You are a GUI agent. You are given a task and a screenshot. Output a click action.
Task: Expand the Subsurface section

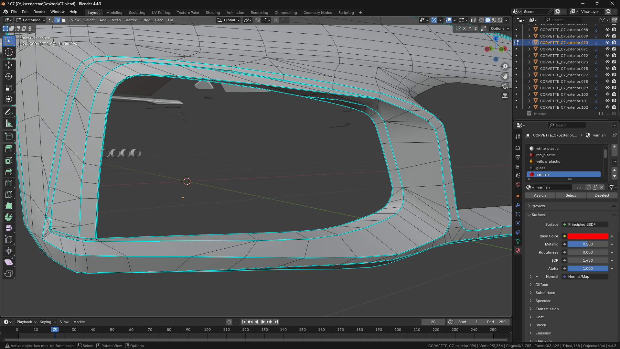click(545, 293)
